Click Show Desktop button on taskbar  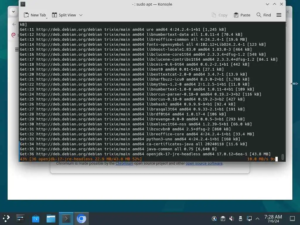point(292,219)
